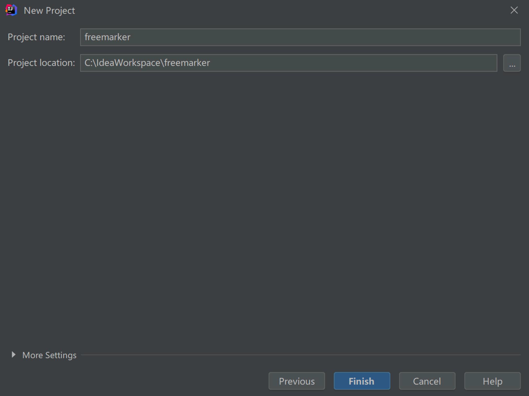Screen dimensions: 529x396
Task: Click the 'New Project' title text
Action: pos(49,11)
